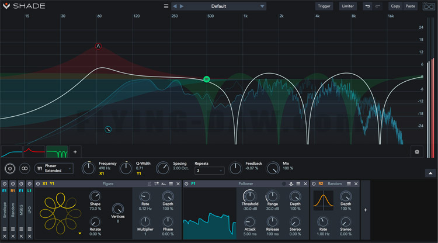Open display settings gear
438x243 pixels.
[417, 152]
